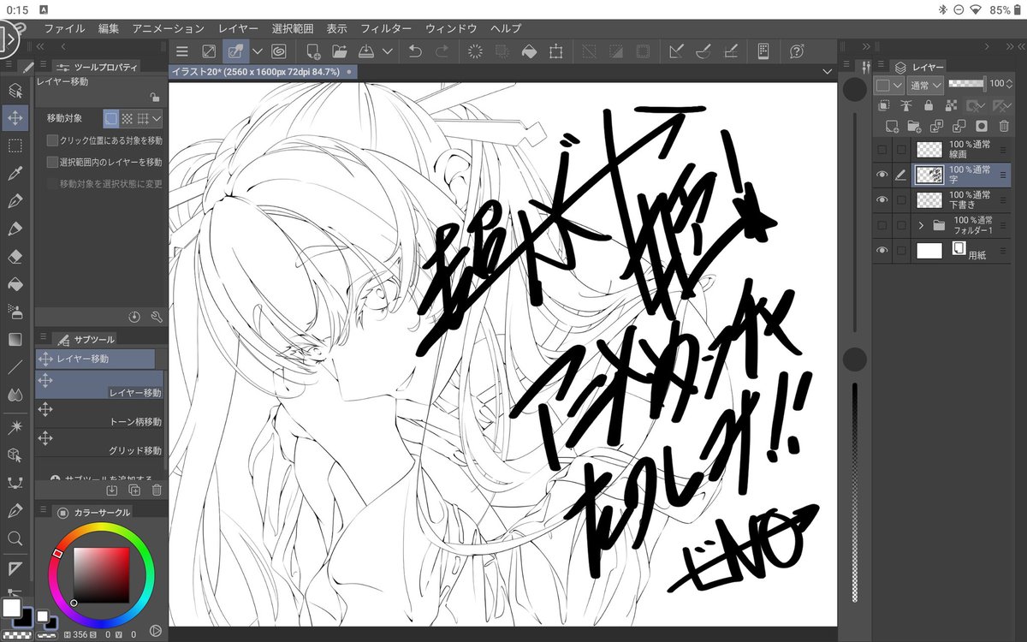The height and width of the screenshot is (642, 1027).
Task: Enable クリック位置にある対象を移動 checkbox
Action: coord(52,140)
